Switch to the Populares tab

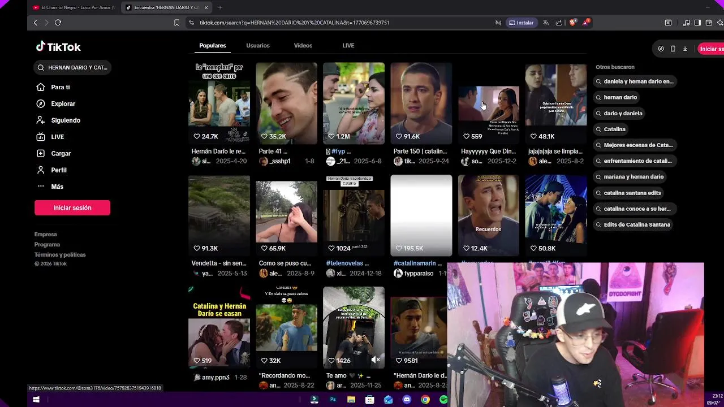(x=213, y=45)
